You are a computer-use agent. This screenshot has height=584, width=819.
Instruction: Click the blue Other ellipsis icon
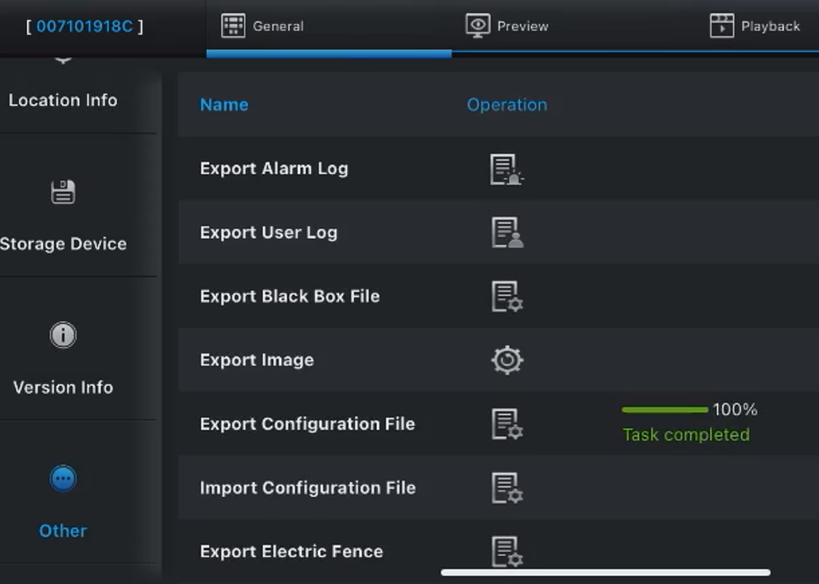pyautogui.click(x=62, y=478)
